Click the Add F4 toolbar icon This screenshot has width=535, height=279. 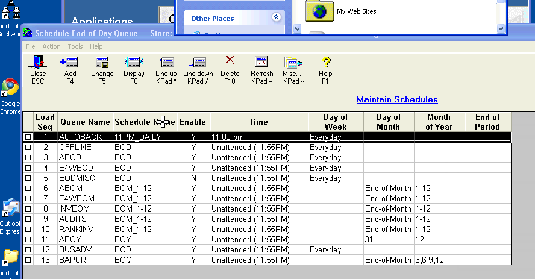[70, 63]
